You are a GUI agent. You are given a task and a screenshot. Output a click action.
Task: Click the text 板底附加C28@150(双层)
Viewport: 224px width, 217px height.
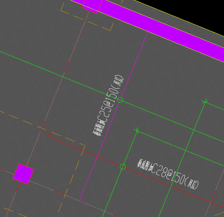[168, 174]
